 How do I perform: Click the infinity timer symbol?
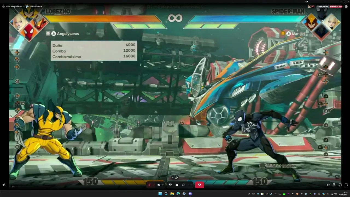coord(175,18)
